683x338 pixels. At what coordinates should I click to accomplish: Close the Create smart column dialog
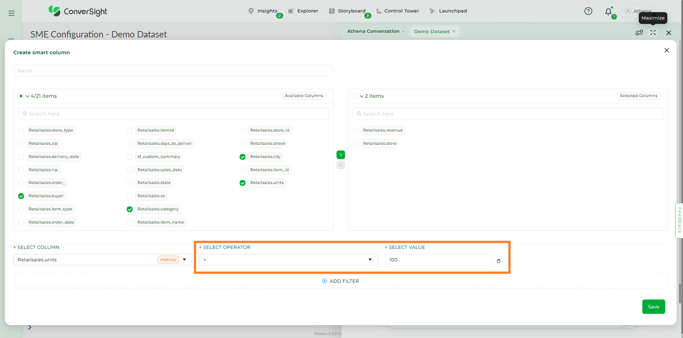pyautogui.click(x=666, y=50)
